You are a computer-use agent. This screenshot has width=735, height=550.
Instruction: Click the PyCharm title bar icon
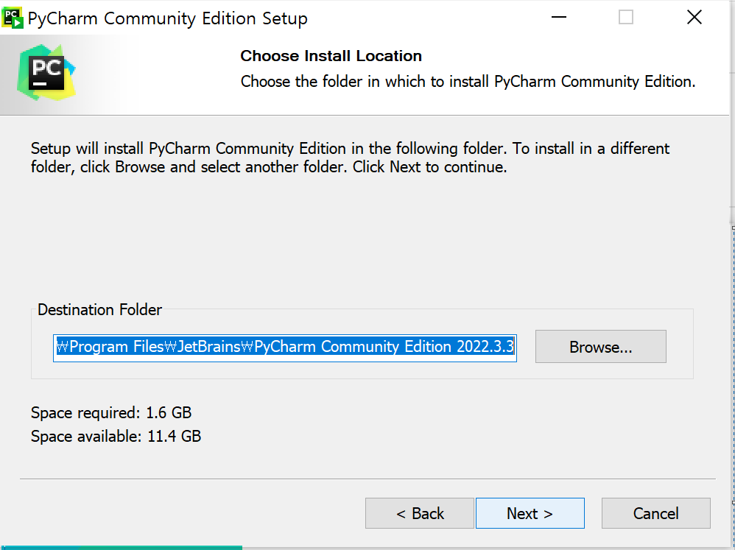13,18
